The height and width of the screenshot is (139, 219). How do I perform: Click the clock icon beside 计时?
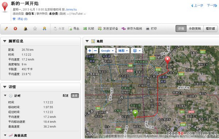[x=11, y=96]
